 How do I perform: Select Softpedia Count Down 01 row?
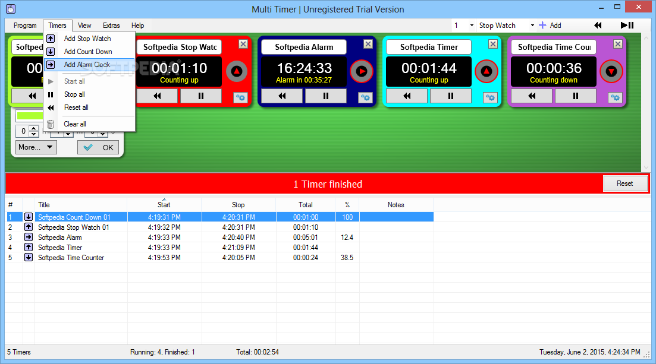220,217
